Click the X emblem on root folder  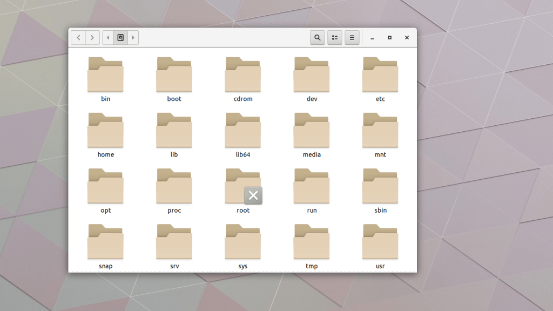pyautogui.click(x=253, y=195)
